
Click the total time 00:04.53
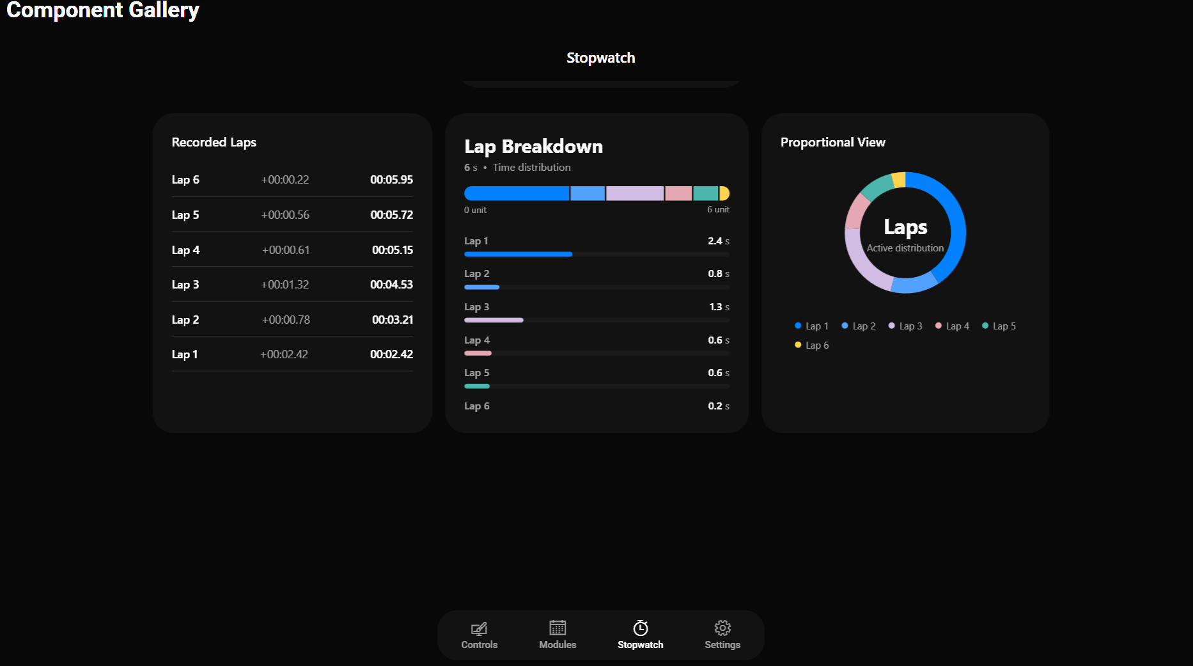391,285
